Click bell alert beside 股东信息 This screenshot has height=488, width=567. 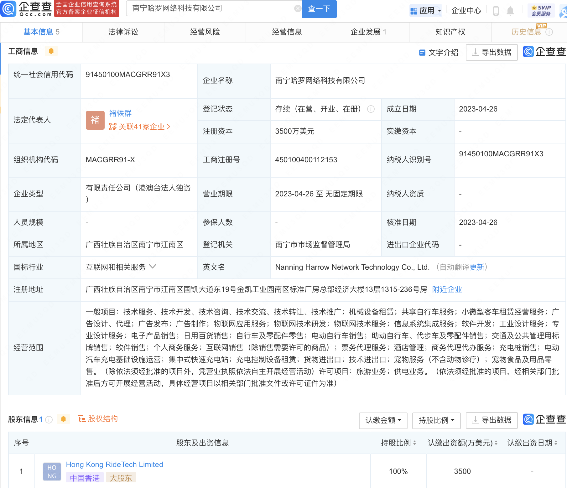[63, 419]
